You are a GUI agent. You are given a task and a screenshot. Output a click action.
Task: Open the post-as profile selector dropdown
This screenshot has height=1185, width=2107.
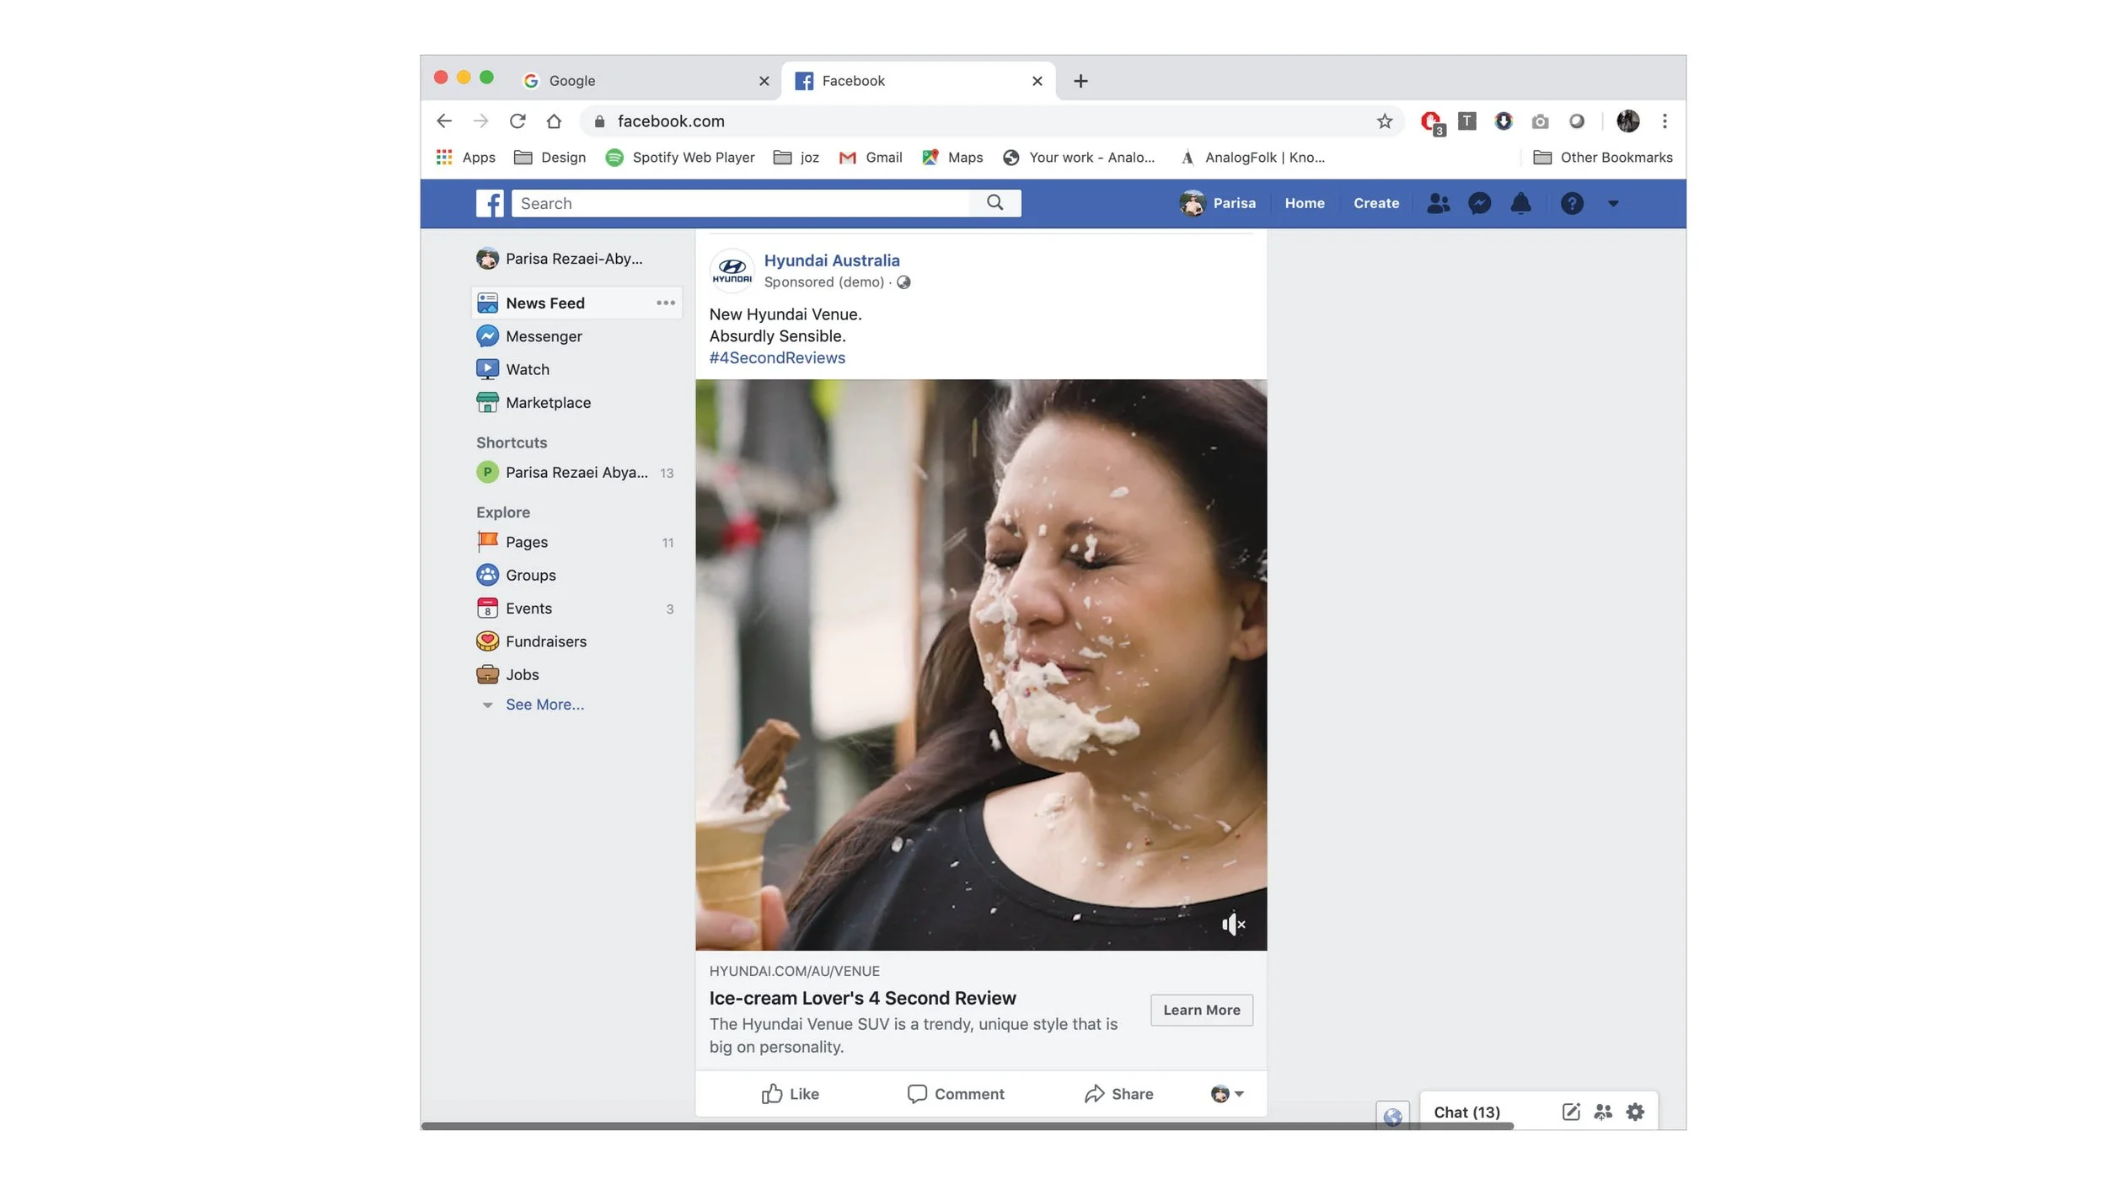tap(1227, 1094)
